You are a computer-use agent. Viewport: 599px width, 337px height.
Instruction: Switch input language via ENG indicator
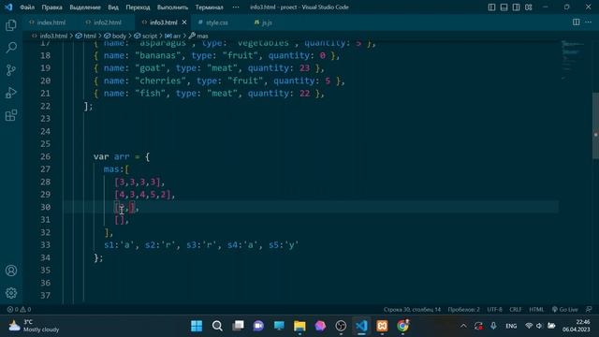tap(511, 326)
